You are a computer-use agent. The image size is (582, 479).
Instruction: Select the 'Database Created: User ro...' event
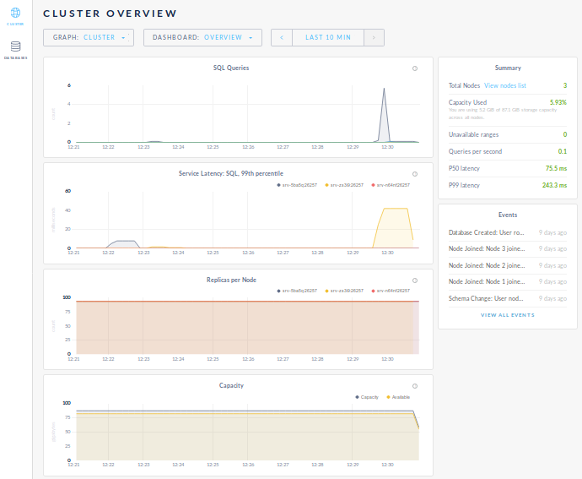point(508,233)
